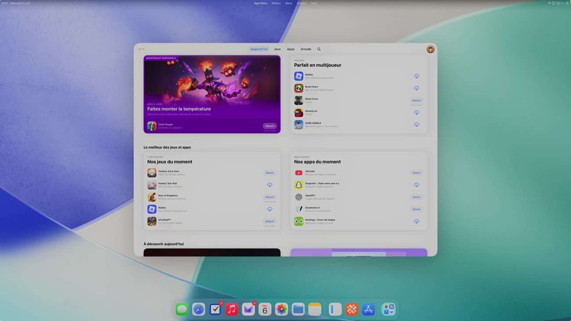The width and height of the screenshot is (571, 321).
Task: Open the search magnifier in App Store toolbar
Action: (x=319, y=49)
